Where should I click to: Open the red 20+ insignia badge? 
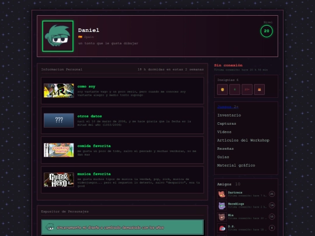pyautogui.click(x=247, y=90)
